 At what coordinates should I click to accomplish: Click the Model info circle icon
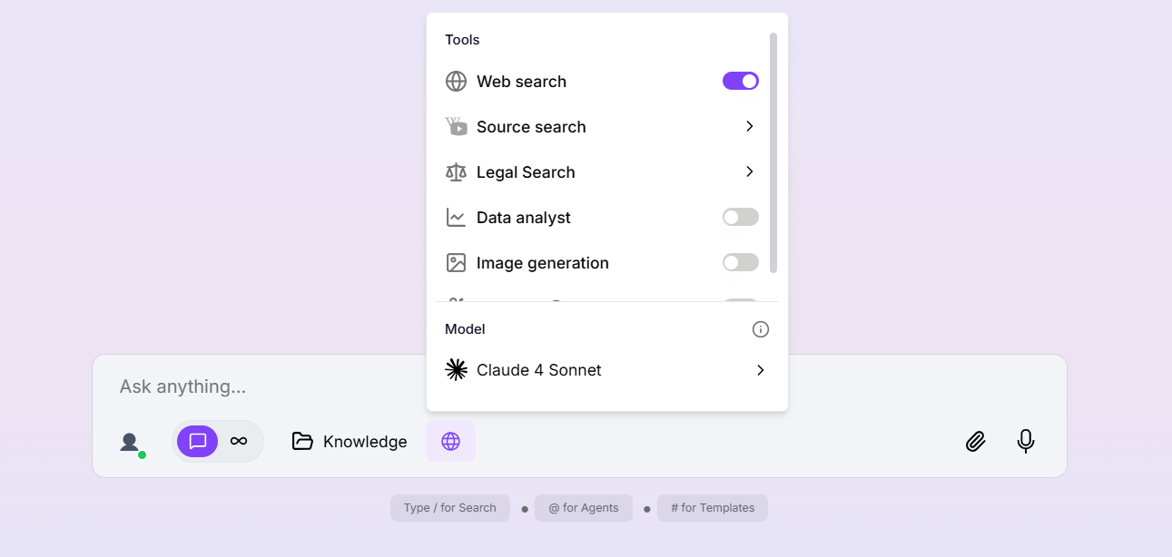coord(761,329)
